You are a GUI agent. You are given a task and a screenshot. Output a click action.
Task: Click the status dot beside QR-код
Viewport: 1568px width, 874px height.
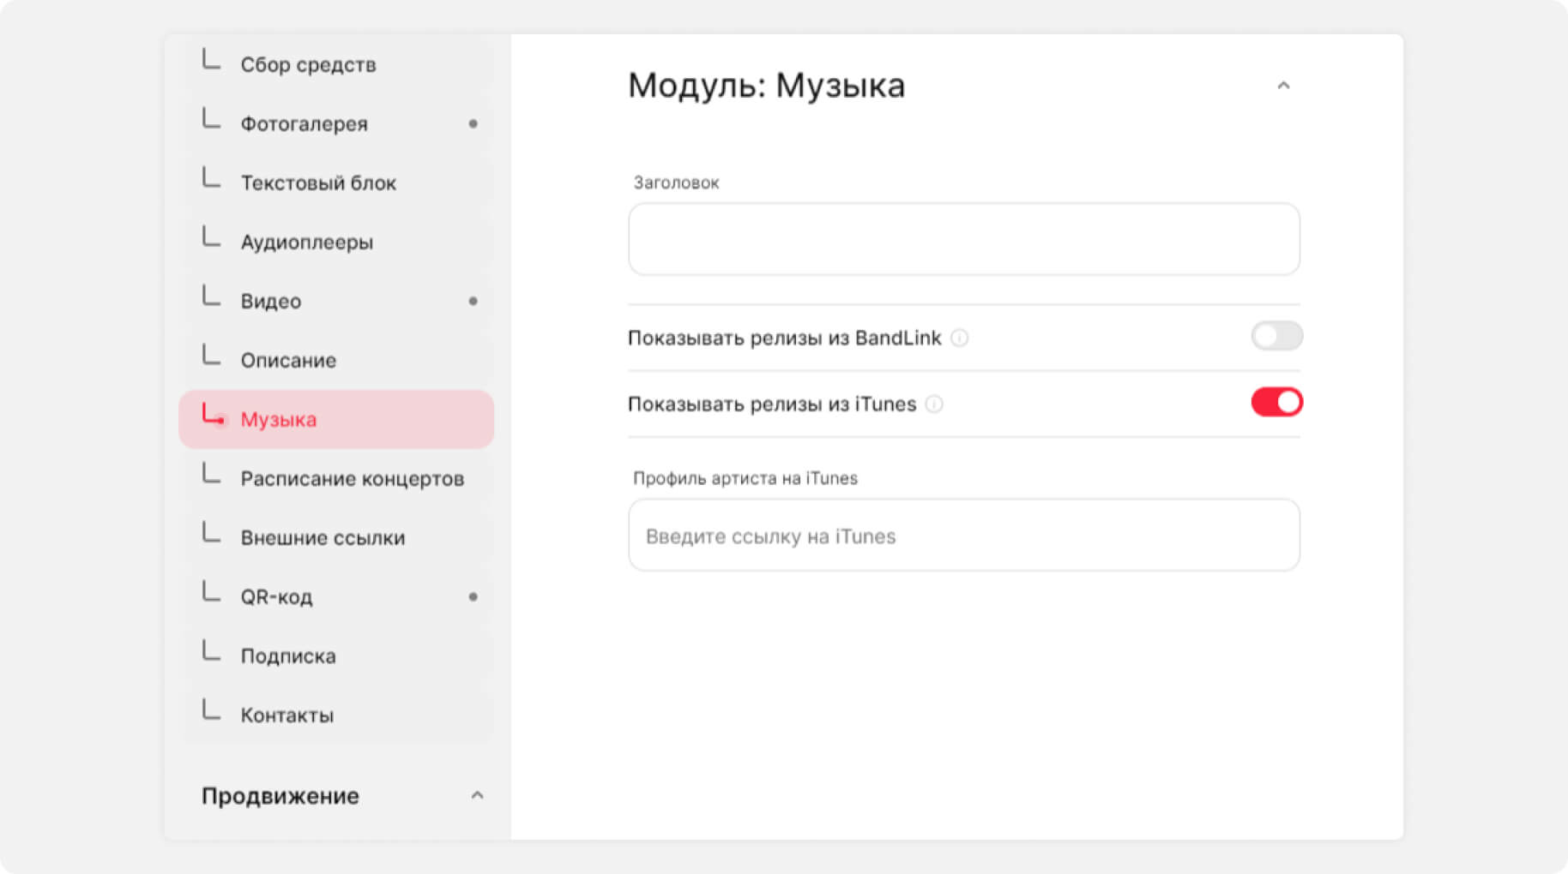[x=473, y=597]
